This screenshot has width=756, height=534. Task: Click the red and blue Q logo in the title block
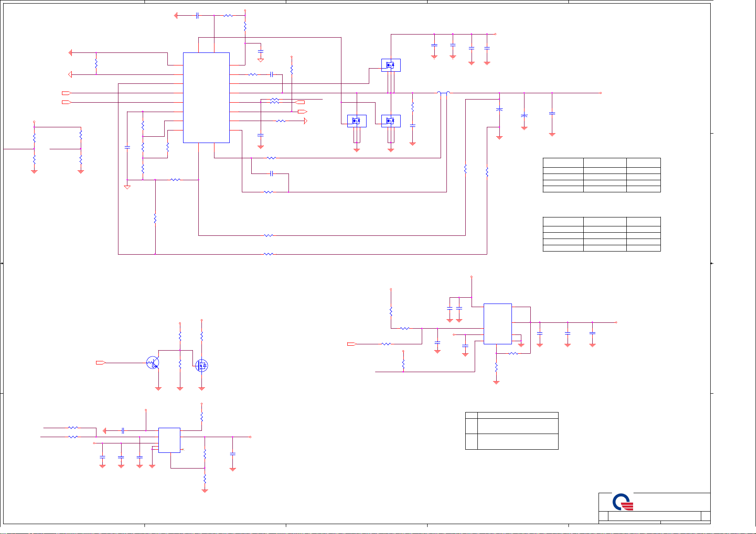(622, 502)
